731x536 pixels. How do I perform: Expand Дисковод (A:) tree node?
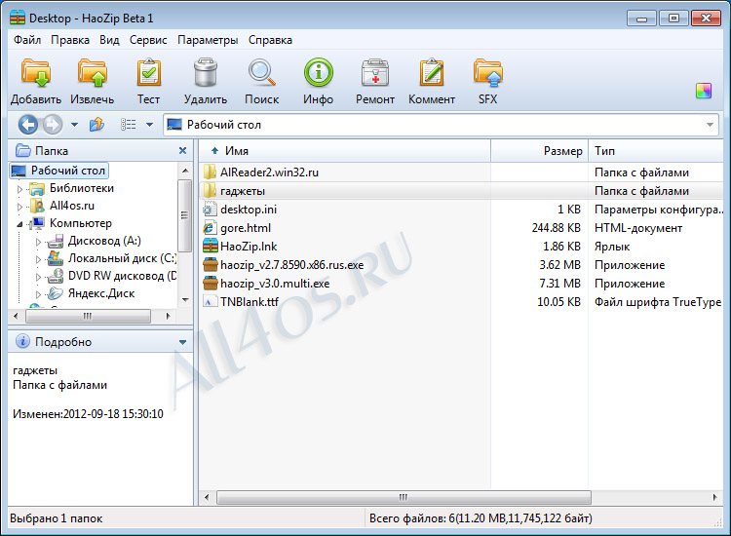39,242
